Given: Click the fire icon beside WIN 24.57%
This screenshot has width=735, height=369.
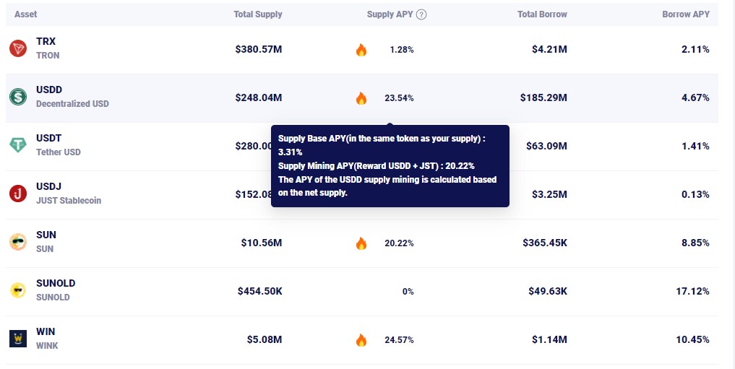Looking at the screenshot, I should click(361, 340).
